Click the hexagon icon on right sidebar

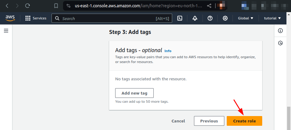pyautogui.click(x=280, y=43)
